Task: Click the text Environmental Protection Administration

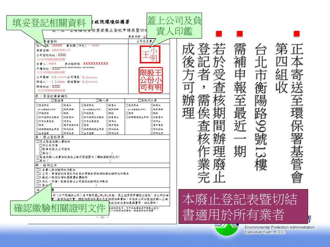Action: pos(279,227)
